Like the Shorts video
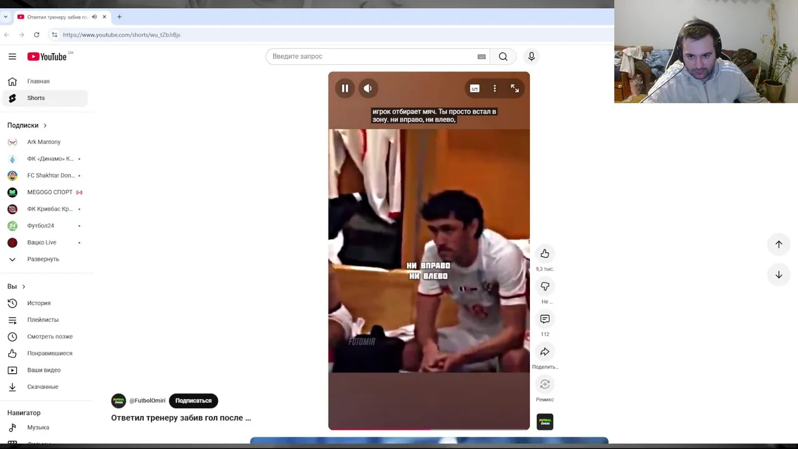 pyautogui.click(x=545, y=253)
